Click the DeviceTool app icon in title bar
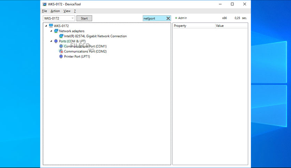 coord(45,4)
